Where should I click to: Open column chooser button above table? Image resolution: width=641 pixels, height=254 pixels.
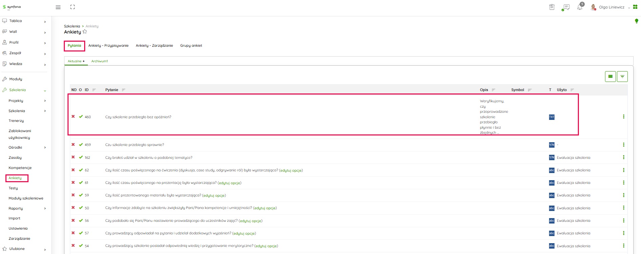click(610, 77)
